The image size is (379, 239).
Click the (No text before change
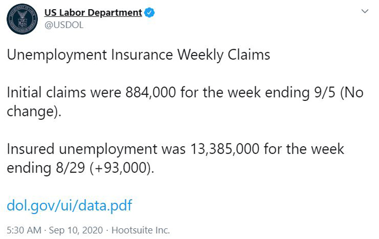tap(352, 93)
